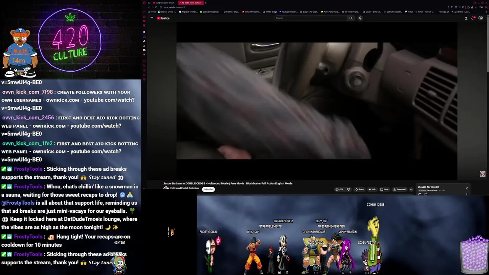Viewport: 489px width, 275px height.
Task: Open the DatDudeTmoe Kick bookmark
Action: 209,12
